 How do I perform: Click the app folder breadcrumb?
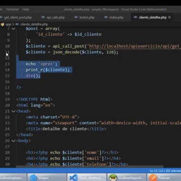8,24
